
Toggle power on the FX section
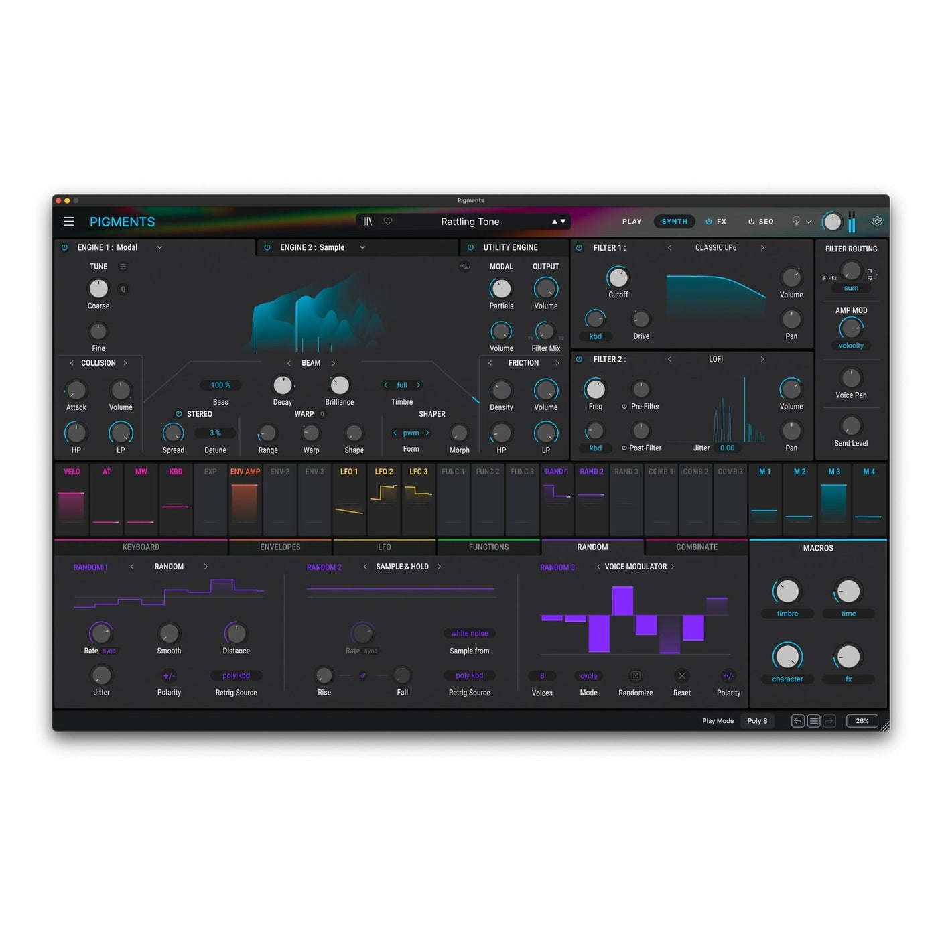tap(708, 221)
